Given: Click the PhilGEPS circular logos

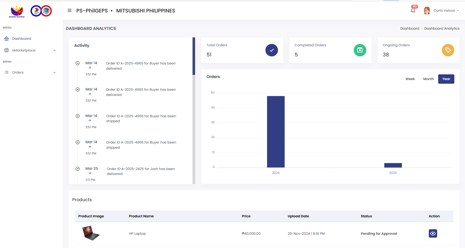Looking at the screenshot, I should tap(41, 11).
